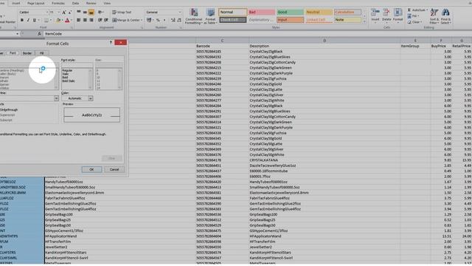
Task: Open Conditional Formatting in the ribbon
Action: 193,16
